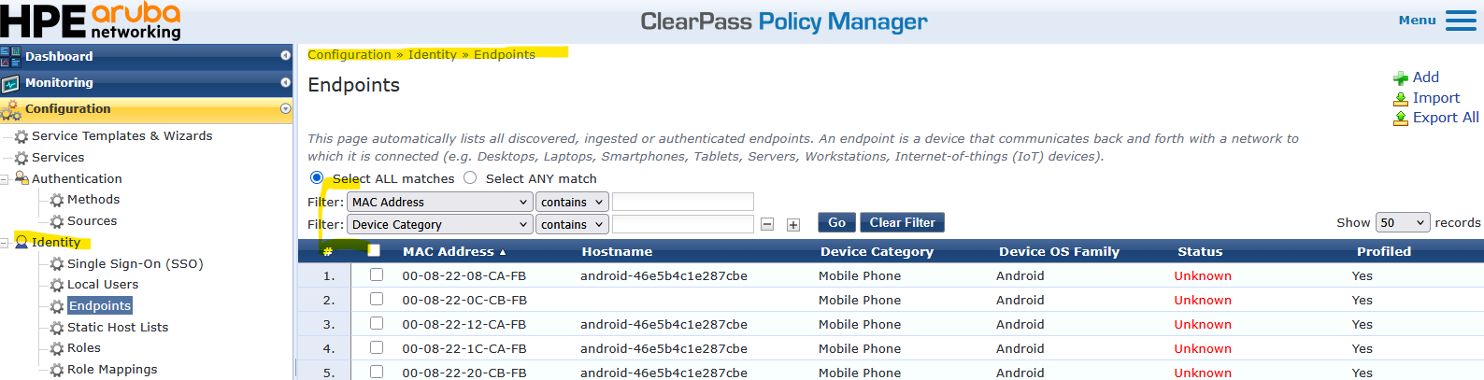Click gear icon beside Methods
This screenshot has width=1484, height=380.
pyautogui.click(x=57, y=200)
